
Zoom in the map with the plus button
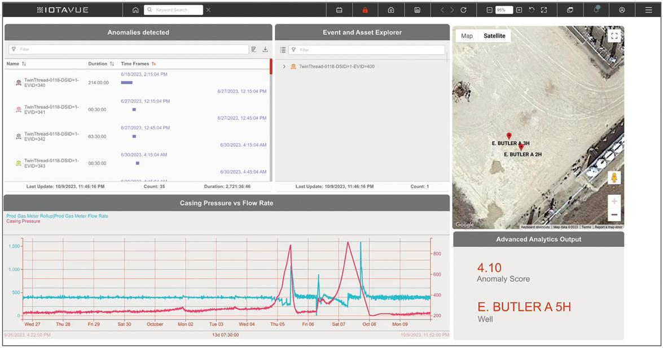(614, 202)
